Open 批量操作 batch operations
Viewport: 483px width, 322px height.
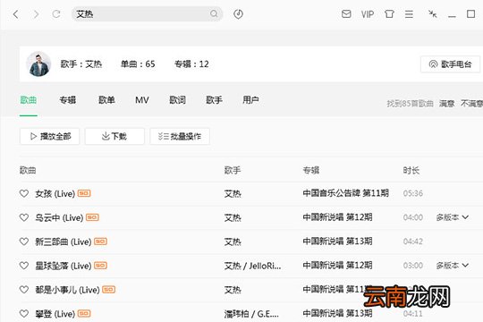[x=180, y=136]
